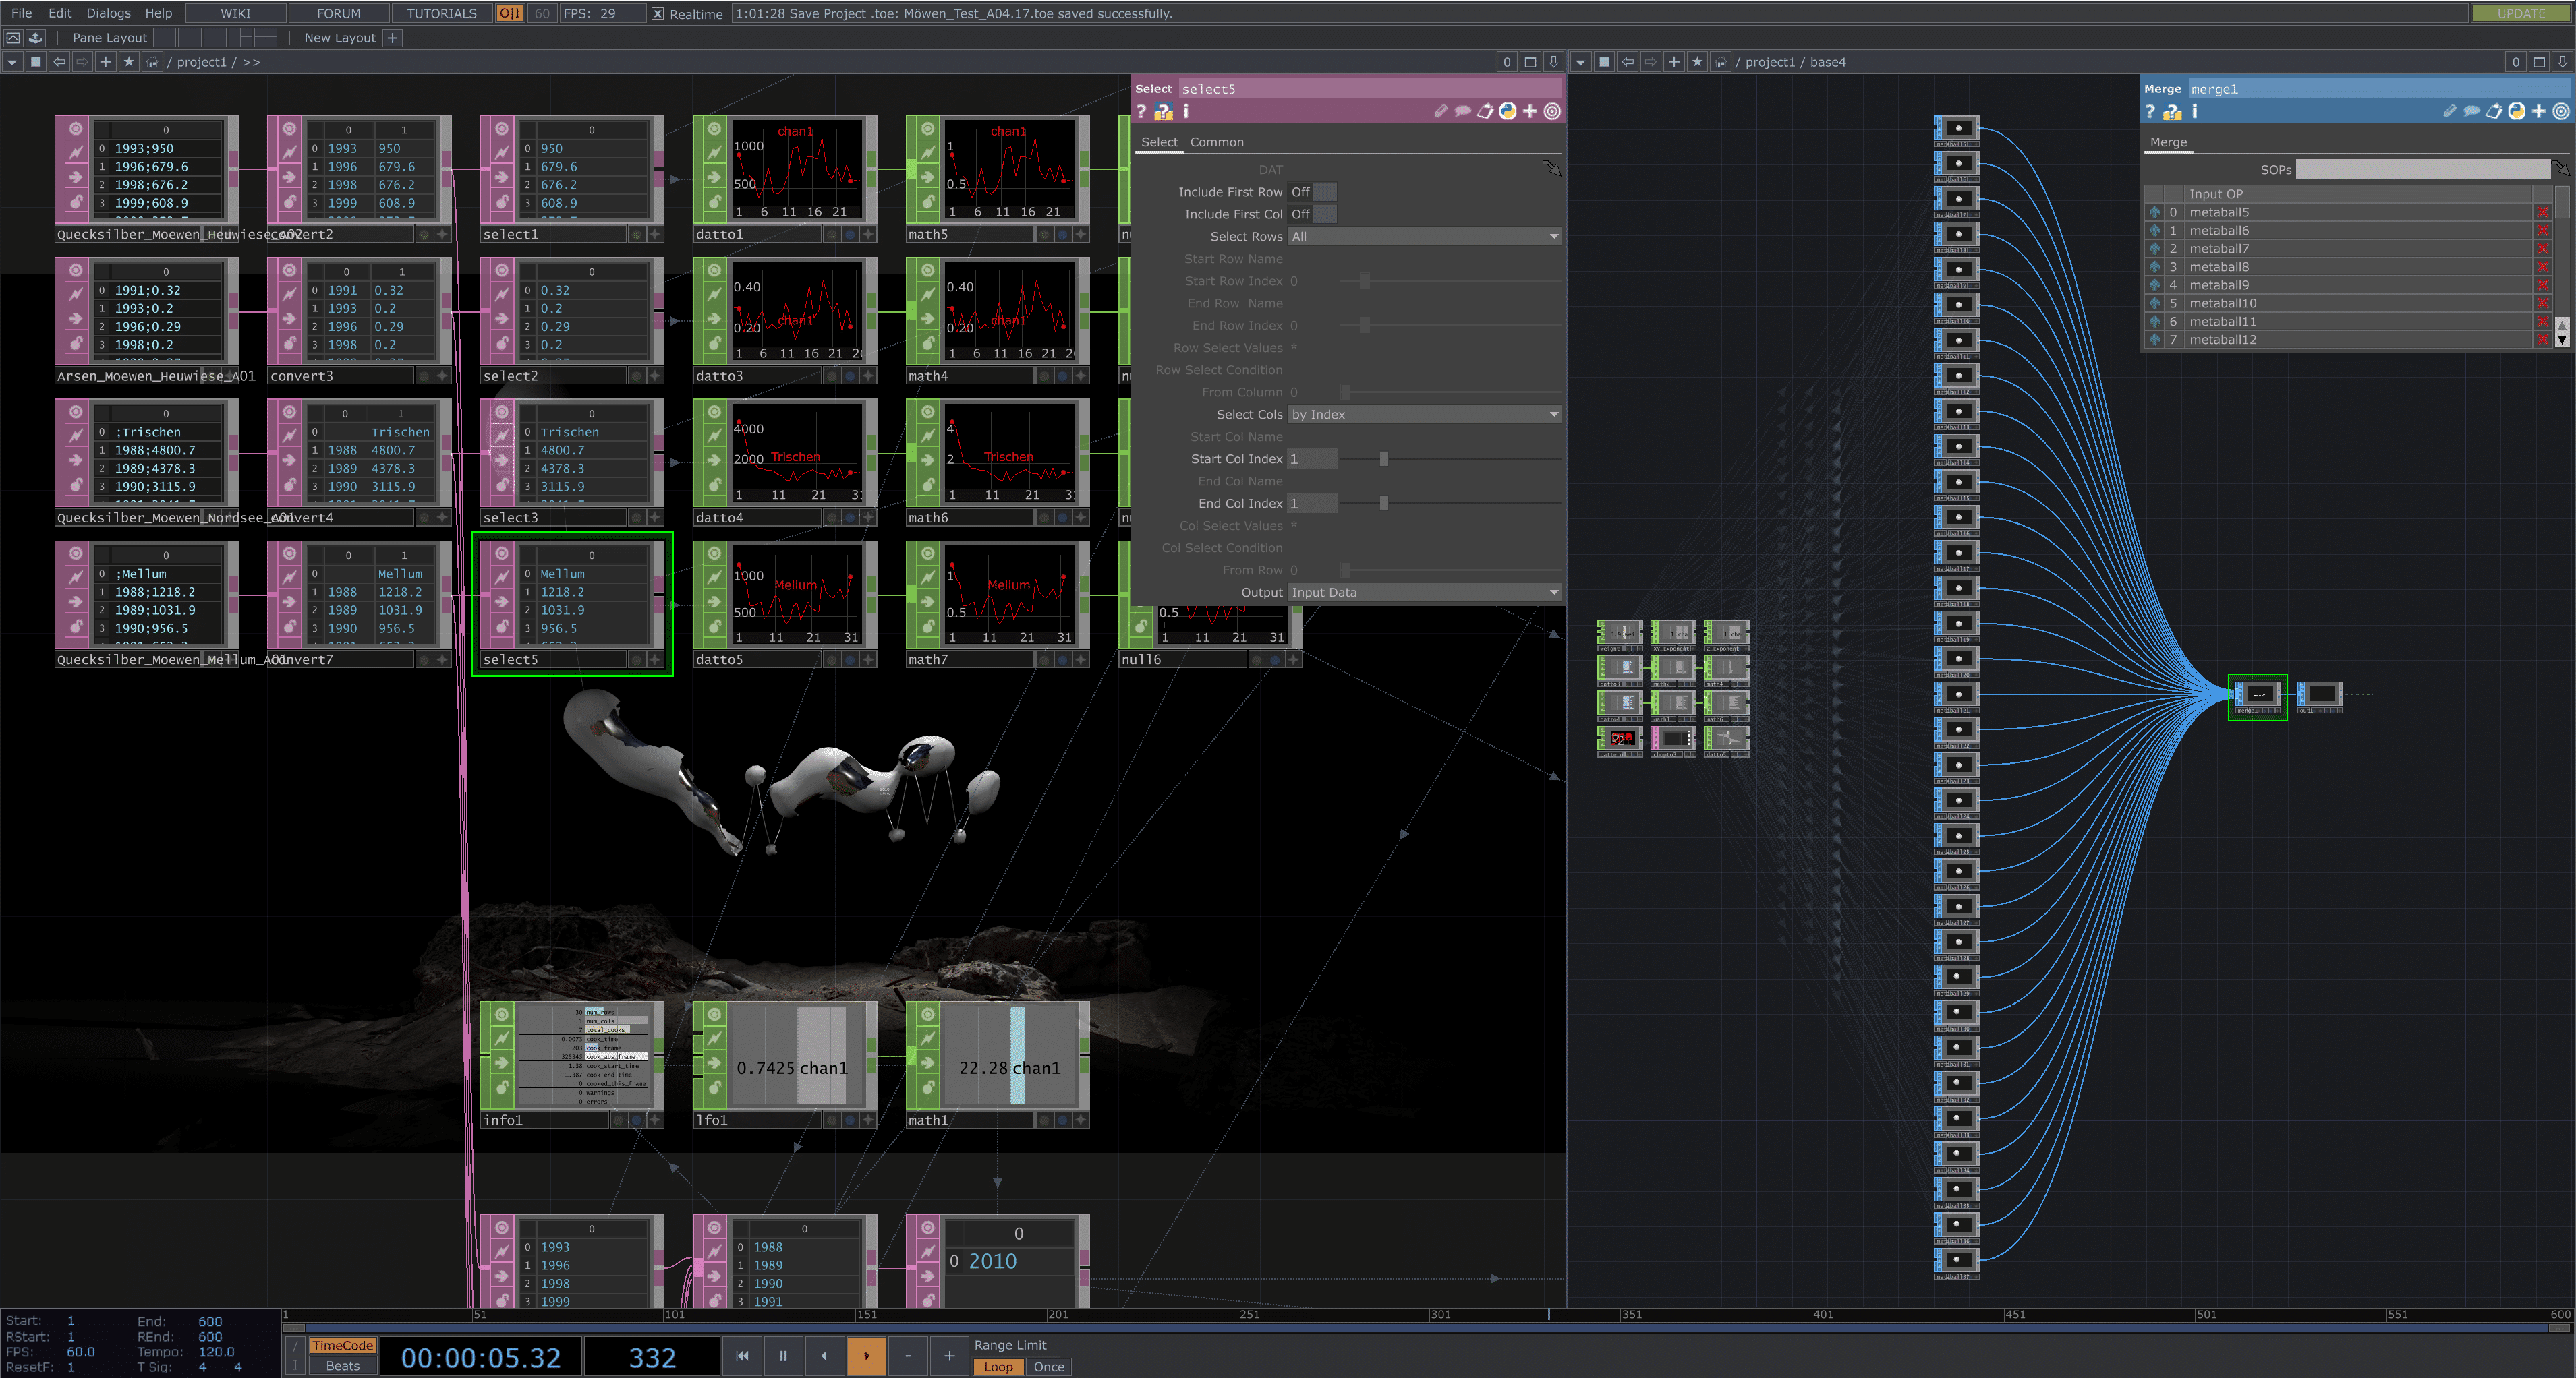
Task: Click the copy parameters icon in merge1
Action: coord(2494,111)
